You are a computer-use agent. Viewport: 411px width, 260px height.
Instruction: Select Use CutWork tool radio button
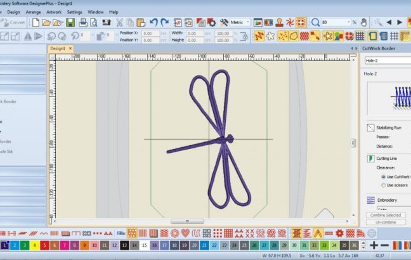[384, 177]
